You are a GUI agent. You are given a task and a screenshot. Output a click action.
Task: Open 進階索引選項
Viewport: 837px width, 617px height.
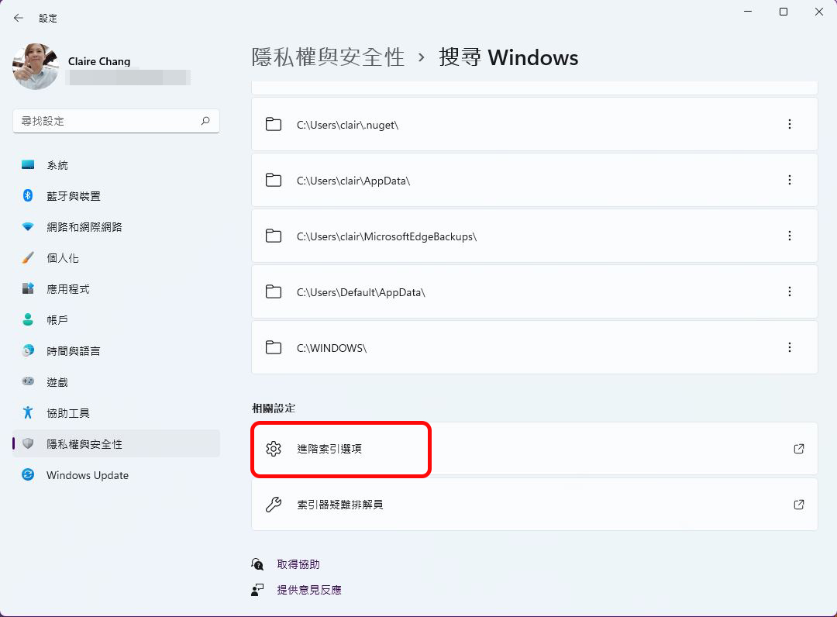tap(534, 449)
